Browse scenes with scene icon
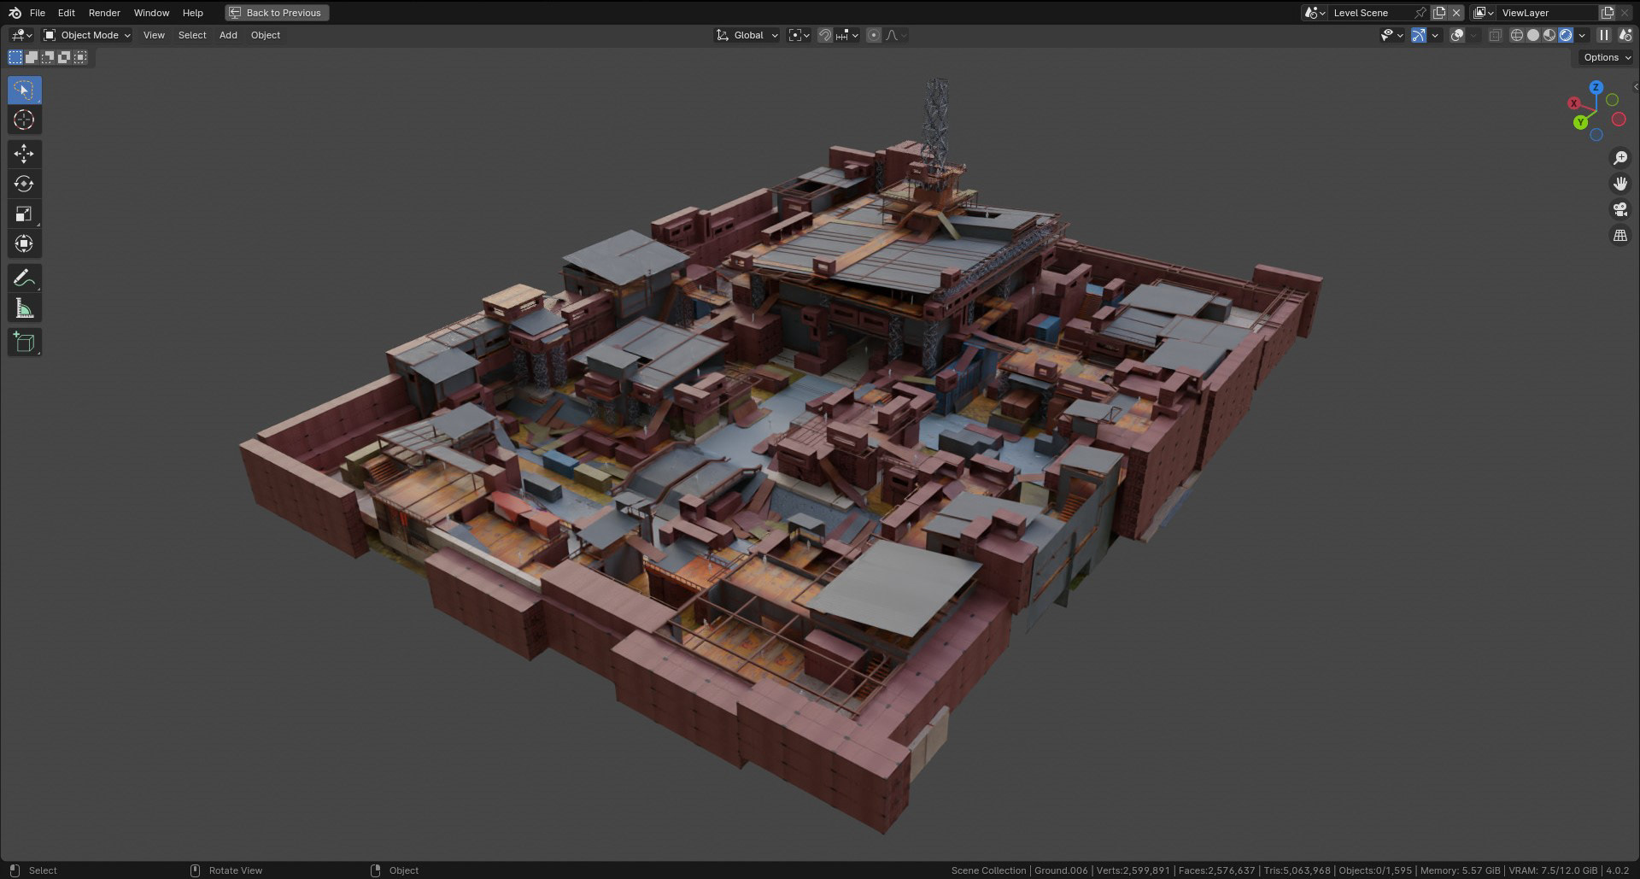The width and height of the screenshot is (1640, 879). pos(1315,13)
